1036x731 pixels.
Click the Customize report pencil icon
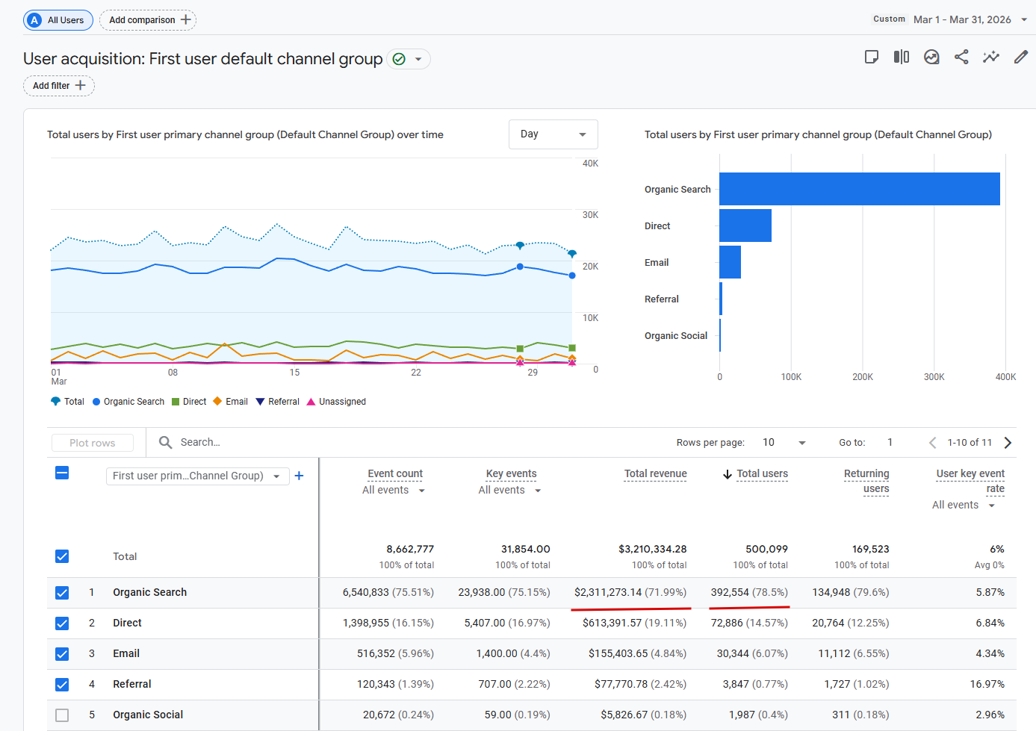1020,57
